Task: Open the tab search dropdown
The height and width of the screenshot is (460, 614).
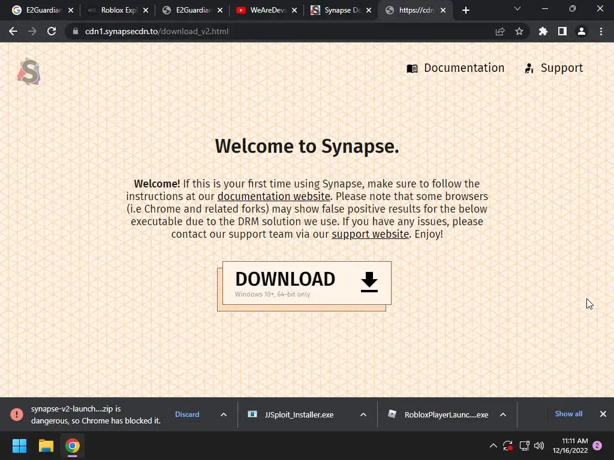Action: pyautogui.click(x=517, y=8)
